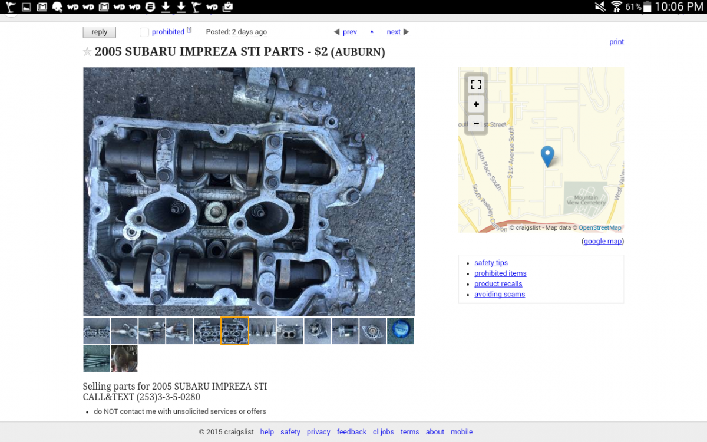Open the footer help link
707x442 pixels.
coord(267,432)
